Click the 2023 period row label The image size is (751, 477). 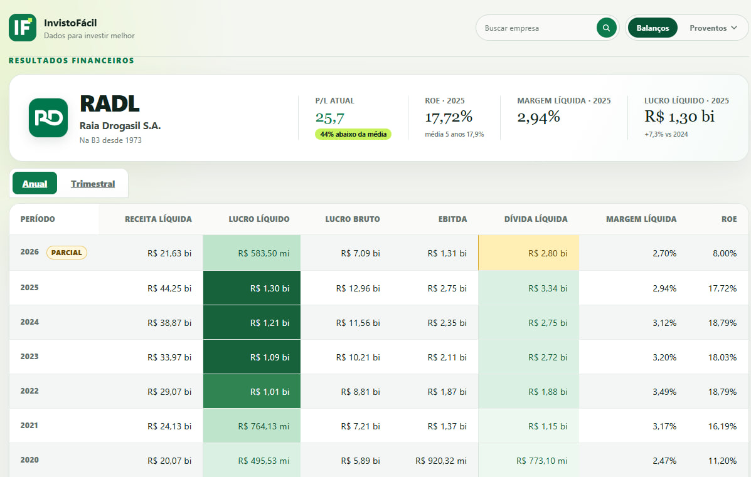click(x=29, y=357)
